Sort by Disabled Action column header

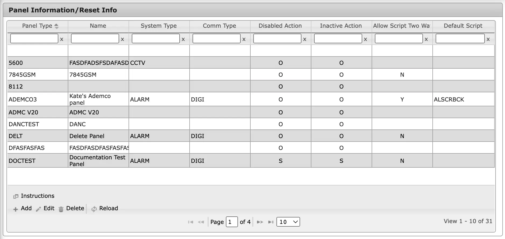pos(280,26)
